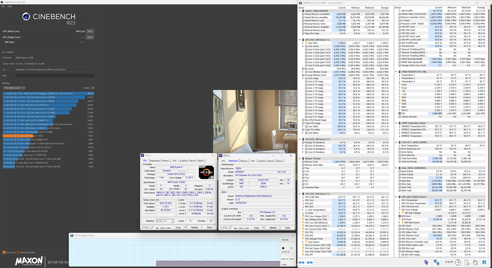Switch to Bench tab in left CPU-Z
The image size is (492, 268).
(193, 161)
